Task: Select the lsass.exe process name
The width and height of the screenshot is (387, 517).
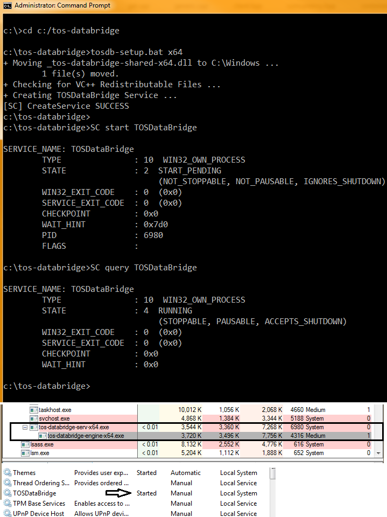Action: click(42, 444)
